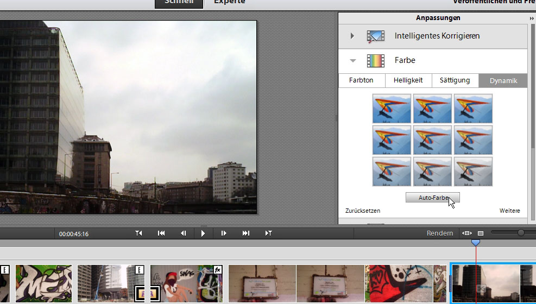Select the Dynamik tab
The width and height of the screenshot is (536, 304).
[x=503, y=80]
